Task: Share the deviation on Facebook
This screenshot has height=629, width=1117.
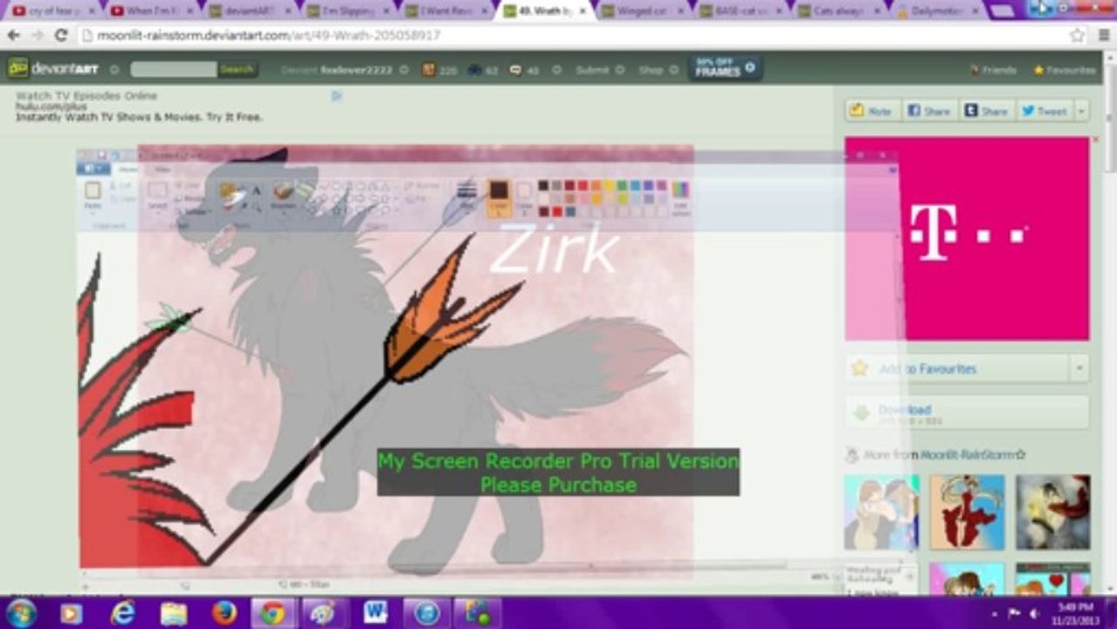Action: click(x=928, y=111)
